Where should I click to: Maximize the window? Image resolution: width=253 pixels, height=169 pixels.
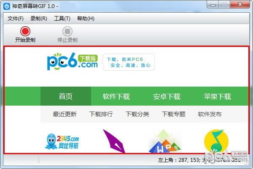[x=224, y=5]
